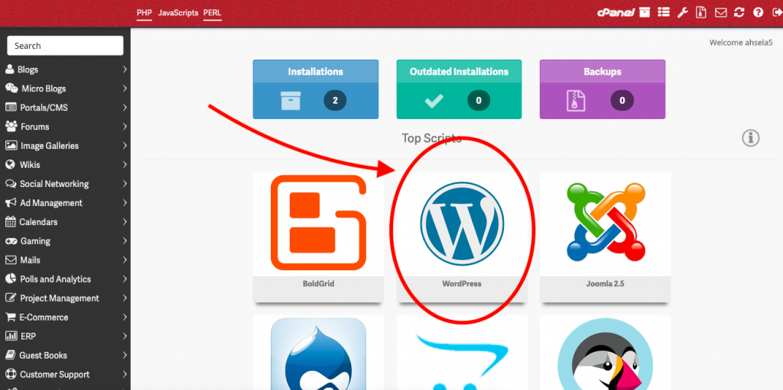This screenshot has width=783, height=390.
Task: Click Guest Books book icon
Action: pos(10,355)
